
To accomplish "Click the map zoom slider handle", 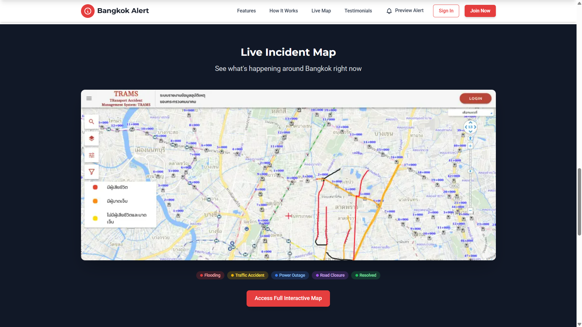I will coord(470,171).
